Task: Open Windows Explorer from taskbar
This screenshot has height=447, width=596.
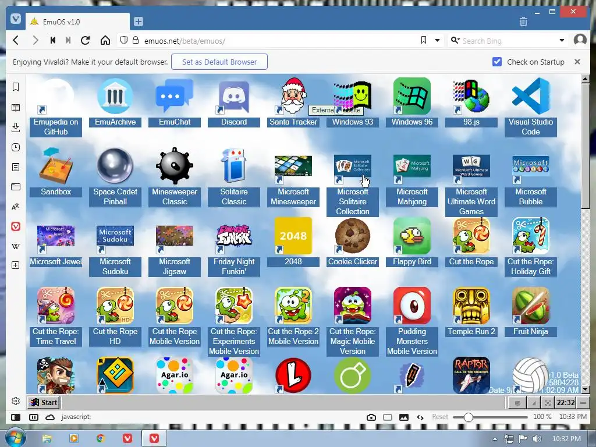Action: (47, 439)
